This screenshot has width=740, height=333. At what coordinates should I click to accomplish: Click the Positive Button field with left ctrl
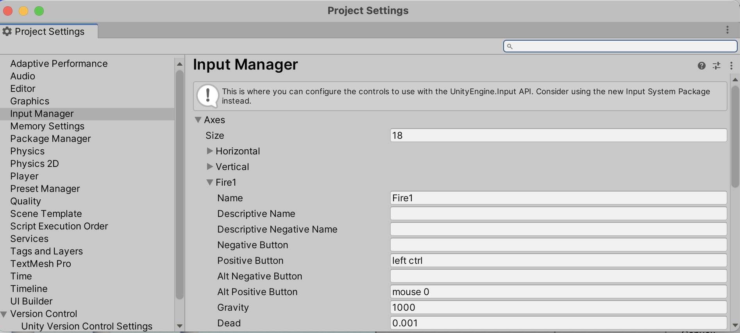(558, 261)
